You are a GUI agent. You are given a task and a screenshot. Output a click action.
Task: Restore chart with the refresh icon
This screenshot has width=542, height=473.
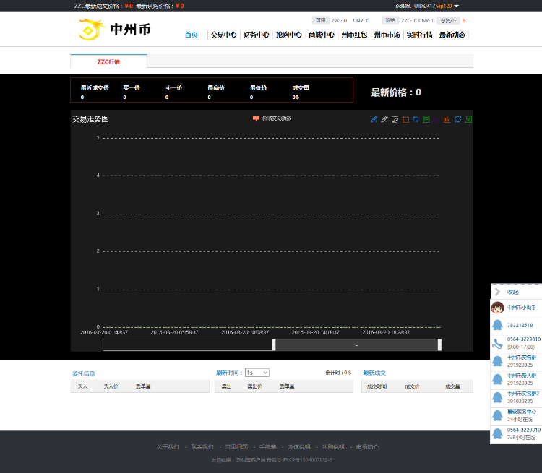(x=457, y=119)
